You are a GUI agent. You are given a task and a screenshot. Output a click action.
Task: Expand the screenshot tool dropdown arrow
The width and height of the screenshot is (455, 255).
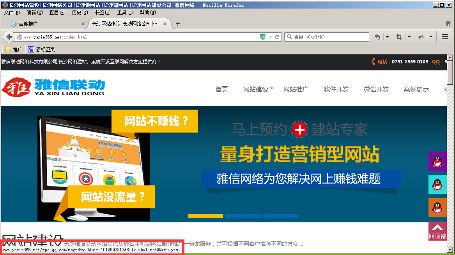click(409, 37)
